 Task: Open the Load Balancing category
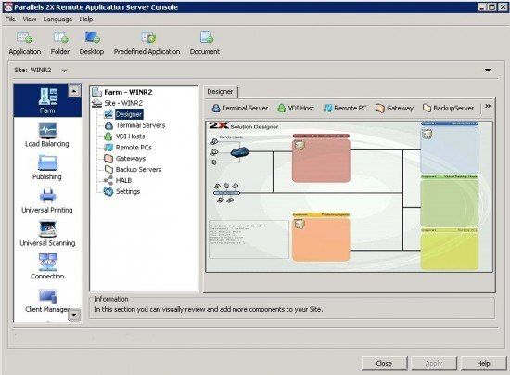pos(47,135)
